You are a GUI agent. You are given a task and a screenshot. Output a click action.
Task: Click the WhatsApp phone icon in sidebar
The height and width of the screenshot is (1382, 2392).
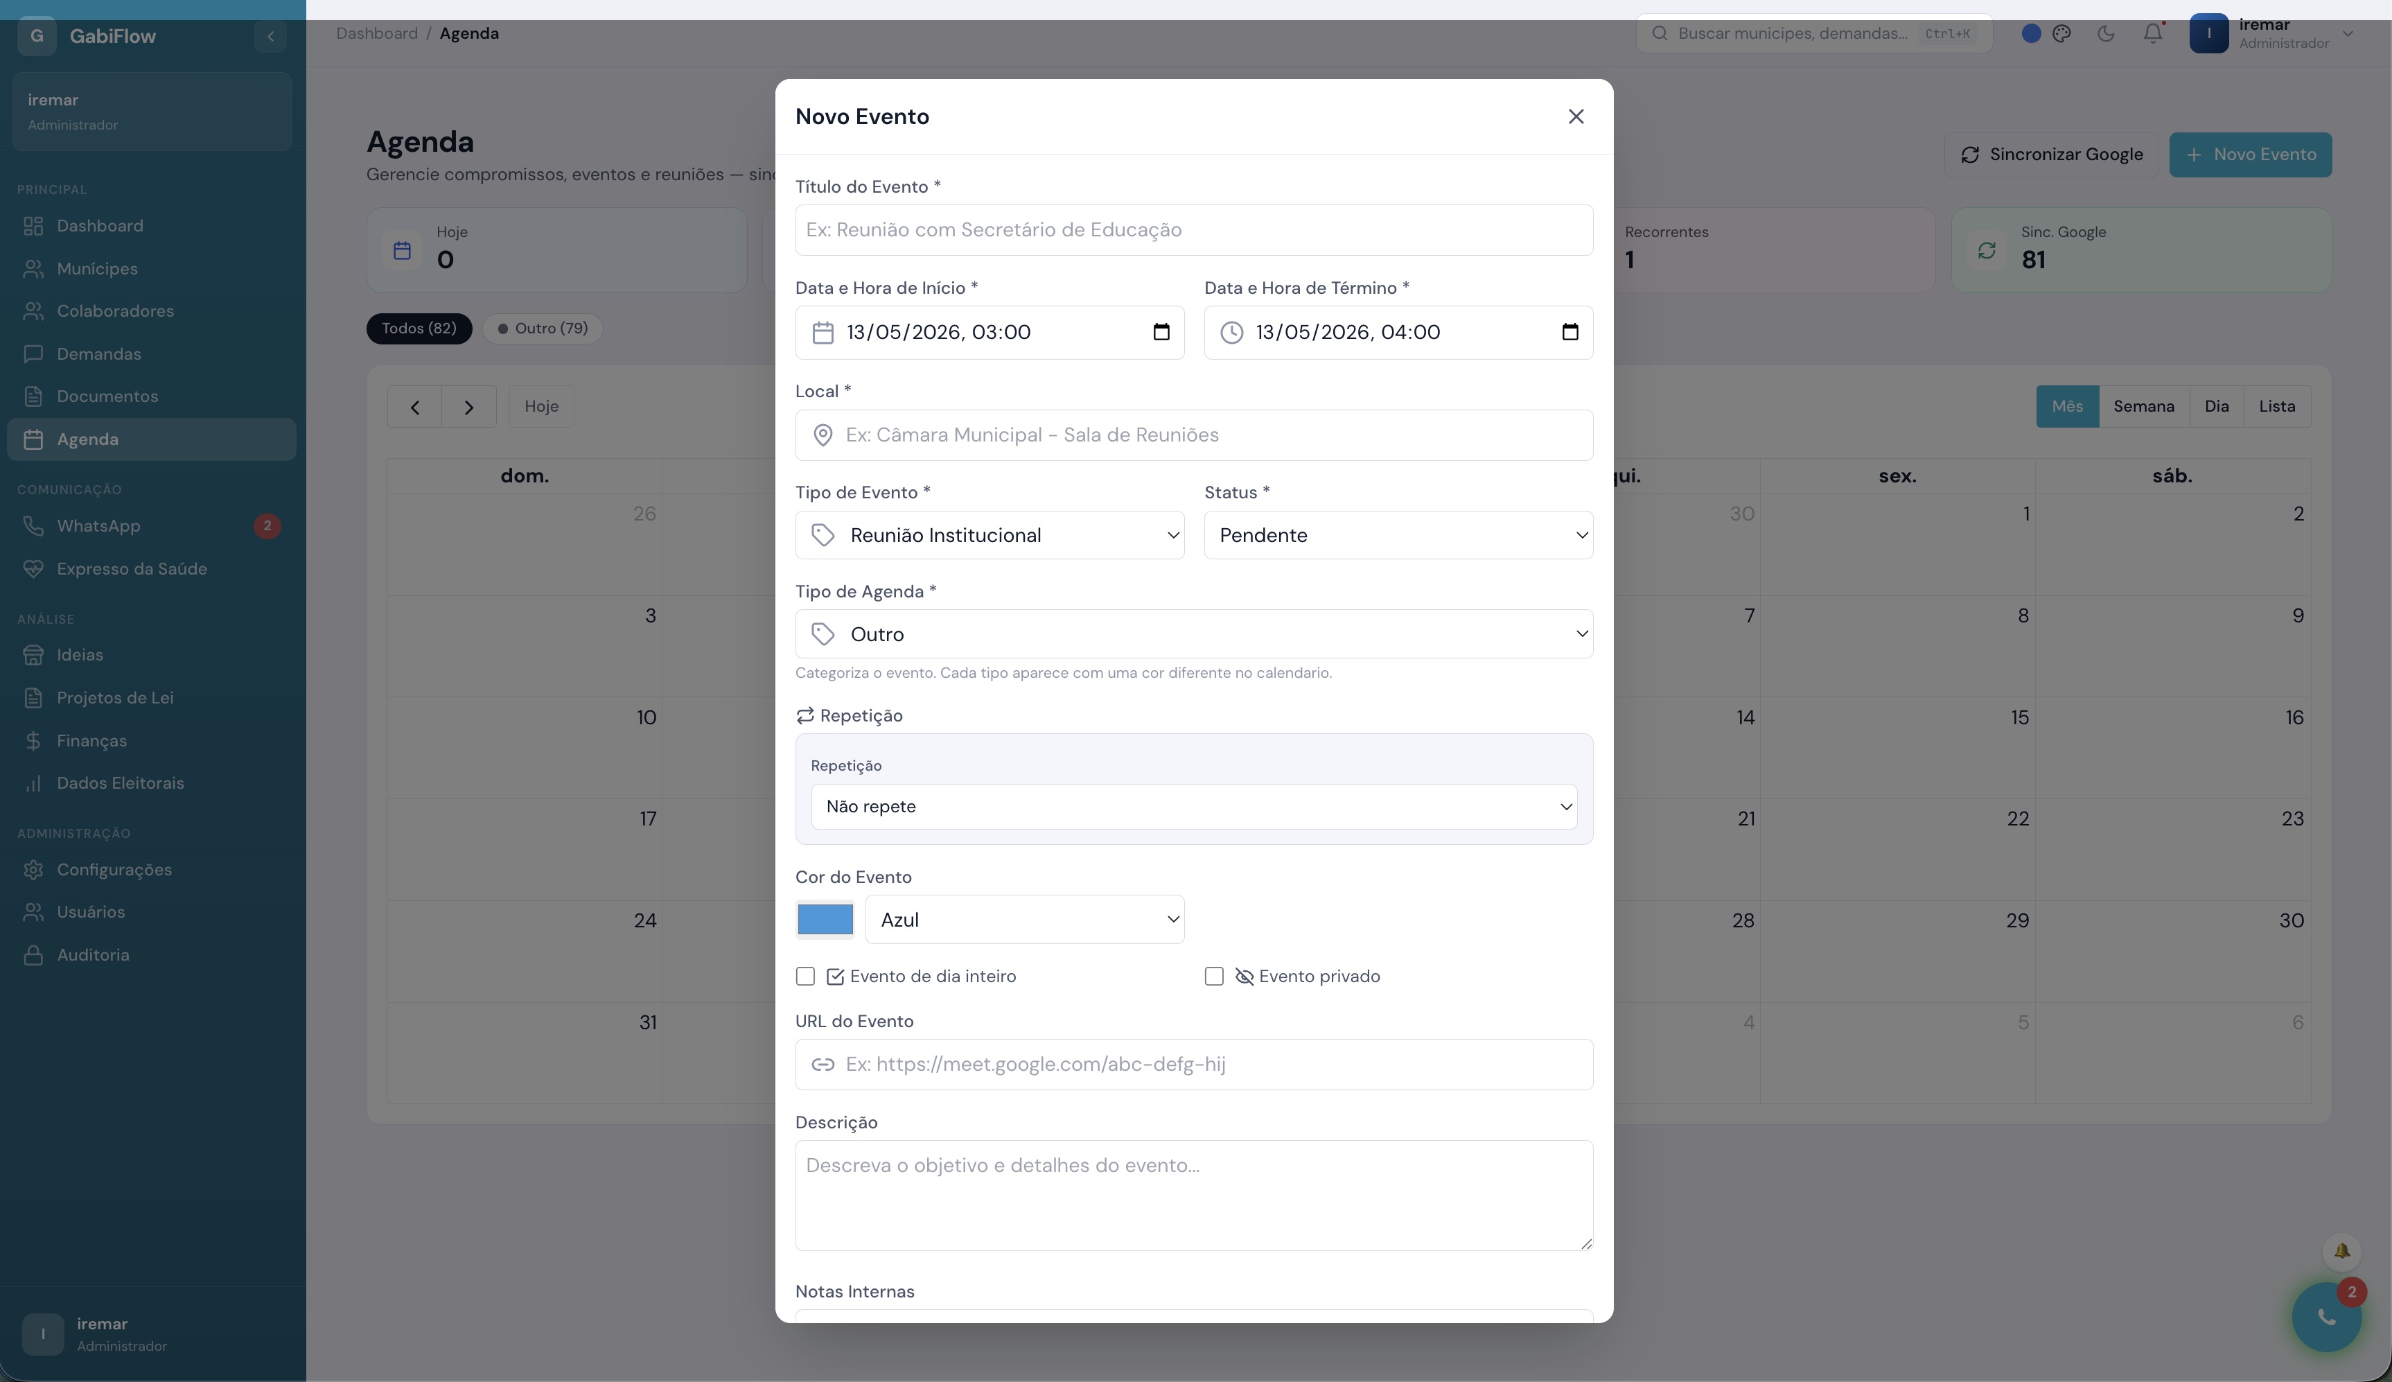33,526
